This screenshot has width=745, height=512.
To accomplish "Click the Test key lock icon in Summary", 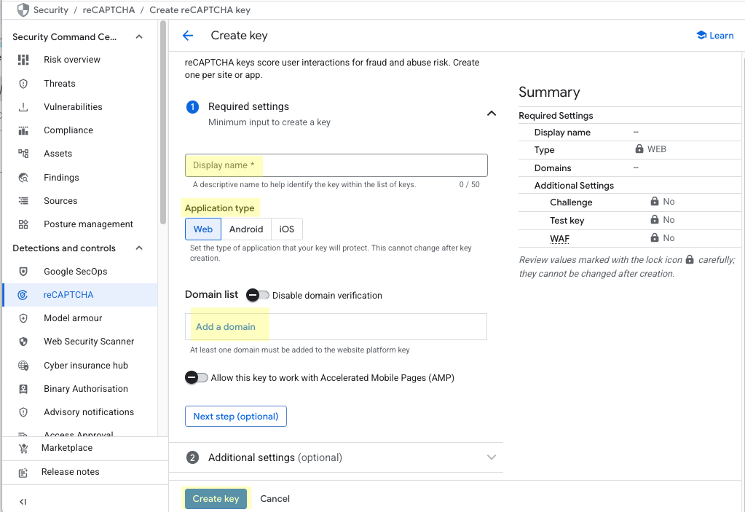I will [x=655, y=219].
